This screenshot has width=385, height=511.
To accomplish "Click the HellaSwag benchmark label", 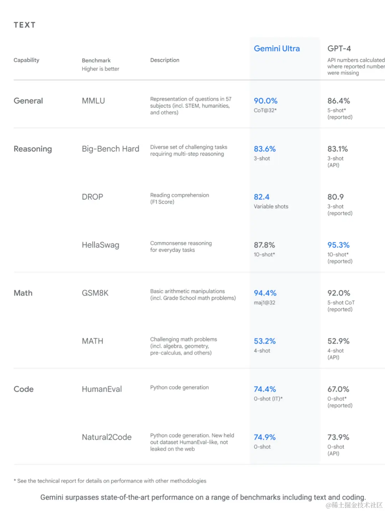I will coord(101,245).
